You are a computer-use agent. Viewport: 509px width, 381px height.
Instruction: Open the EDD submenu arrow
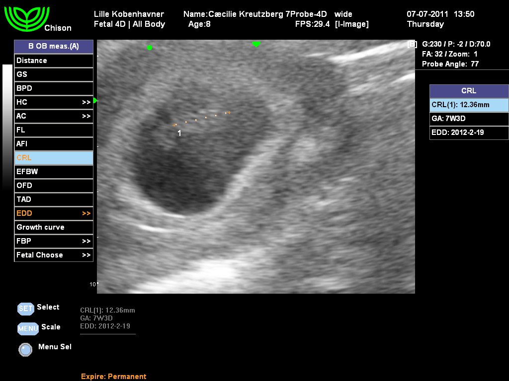(x=86, y=213)
